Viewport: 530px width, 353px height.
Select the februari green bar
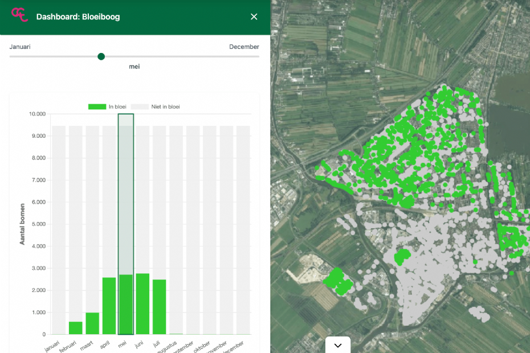pos(76,328)
